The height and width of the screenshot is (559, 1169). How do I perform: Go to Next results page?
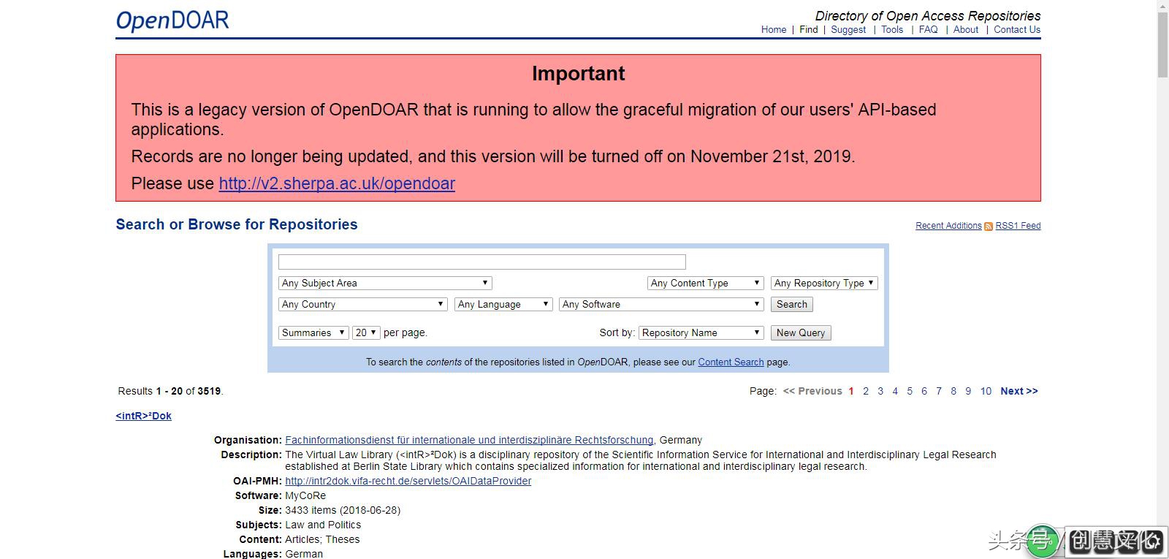point(1018,391)
